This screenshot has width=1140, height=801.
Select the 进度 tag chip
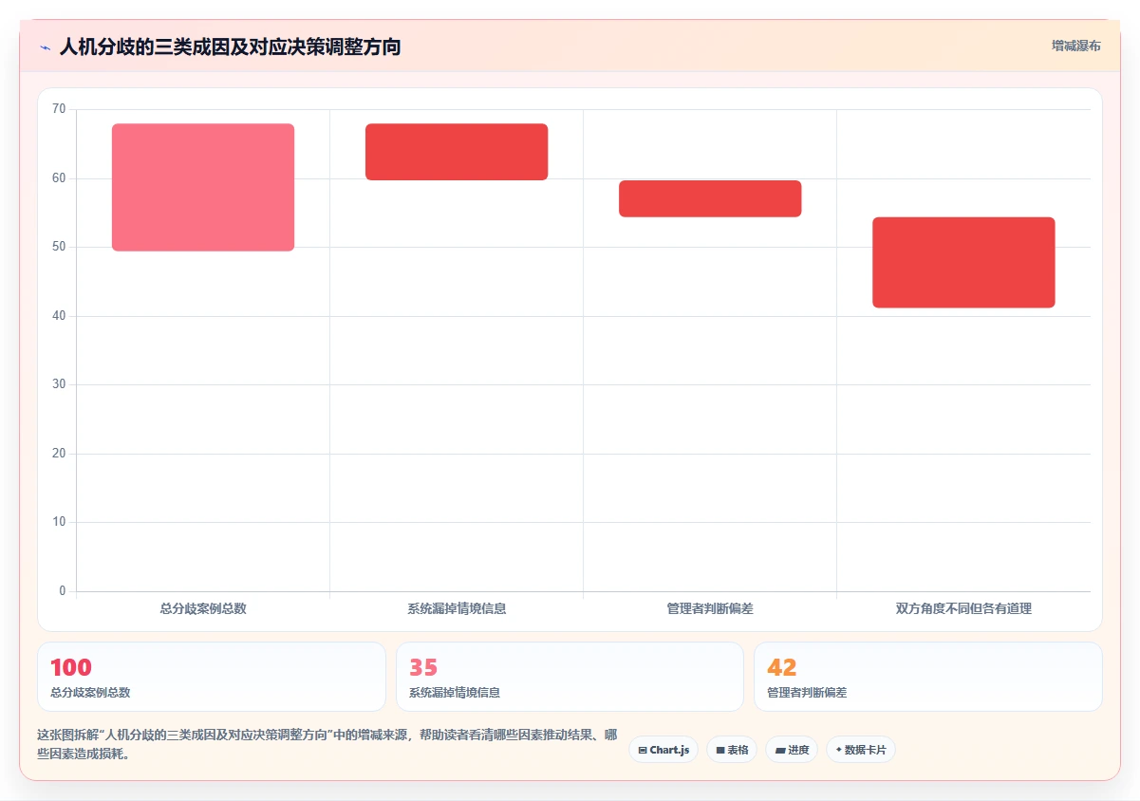tap(792, 750)
